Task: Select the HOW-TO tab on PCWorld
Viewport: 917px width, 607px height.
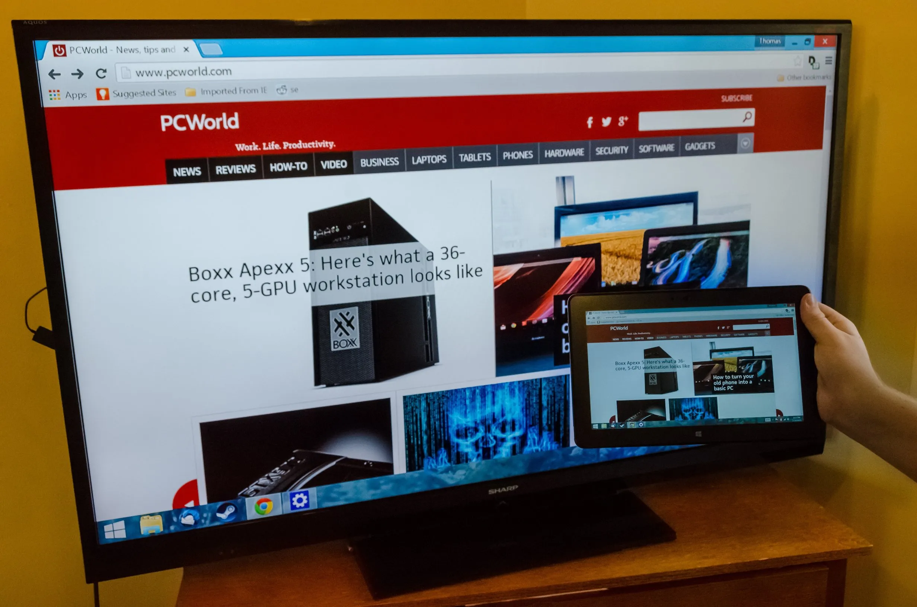Action: click(286, 169)
